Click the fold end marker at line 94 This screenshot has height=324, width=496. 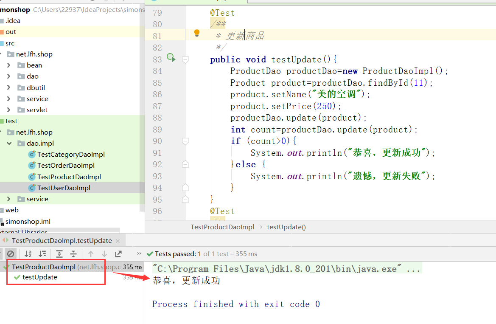click(x=185, y=188)
